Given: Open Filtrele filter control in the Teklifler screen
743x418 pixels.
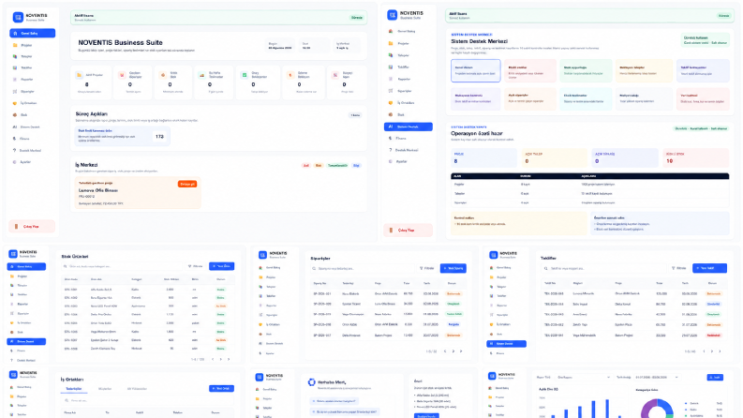Looking at the screenshot, I should coord(679,268).
